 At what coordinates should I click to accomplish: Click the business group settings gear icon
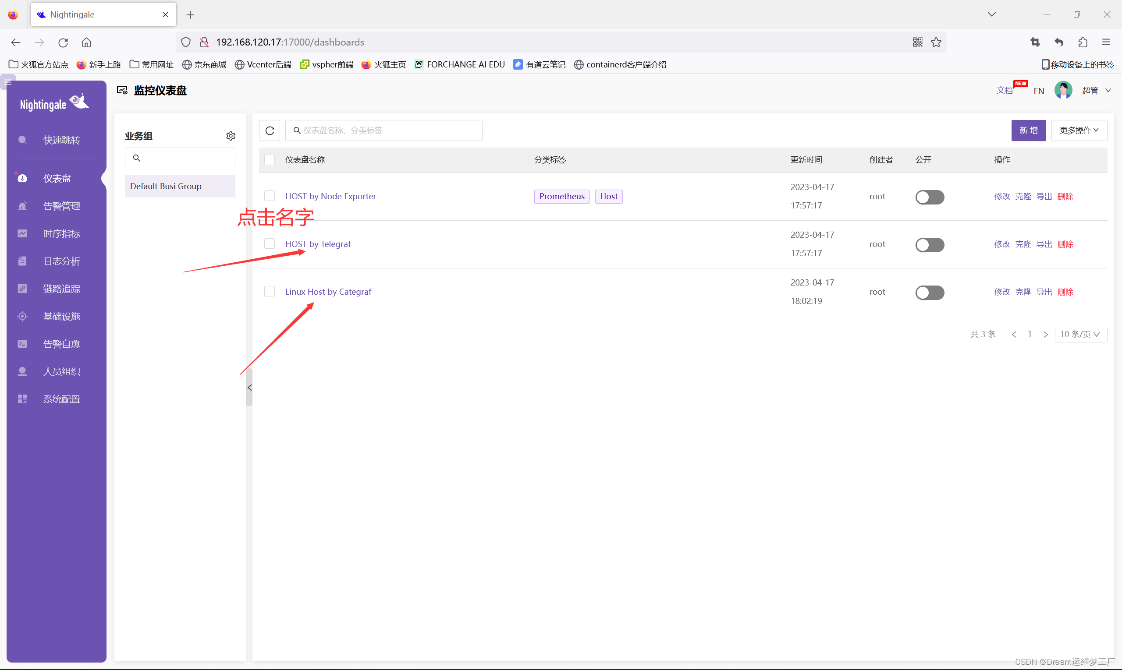click(231, 136)
